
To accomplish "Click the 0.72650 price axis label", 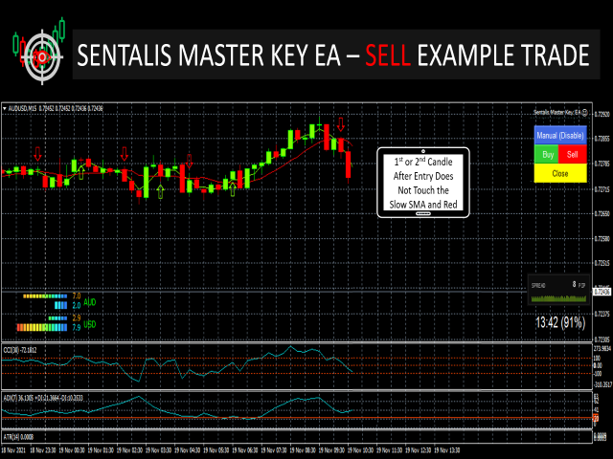I will [x=602, y=214].
